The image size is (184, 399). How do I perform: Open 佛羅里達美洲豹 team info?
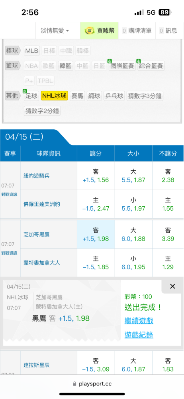[x=42, y=204]
